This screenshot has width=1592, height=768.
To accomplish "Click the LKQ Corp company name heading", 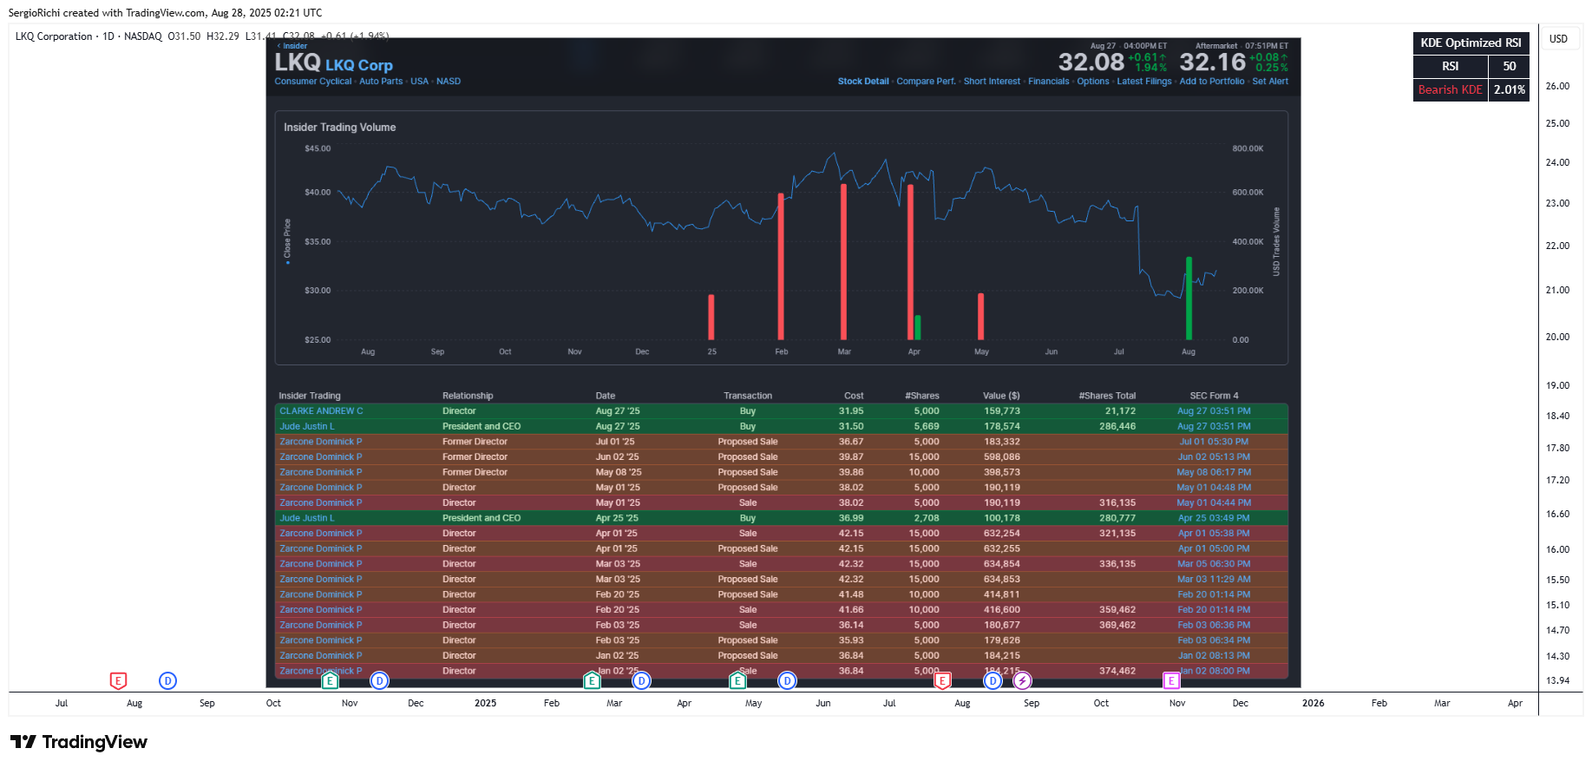I will [x=359, y=65].
